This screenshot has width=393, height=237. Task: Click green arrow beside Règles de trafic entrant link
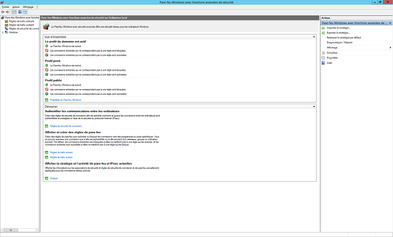coord(46,152)
